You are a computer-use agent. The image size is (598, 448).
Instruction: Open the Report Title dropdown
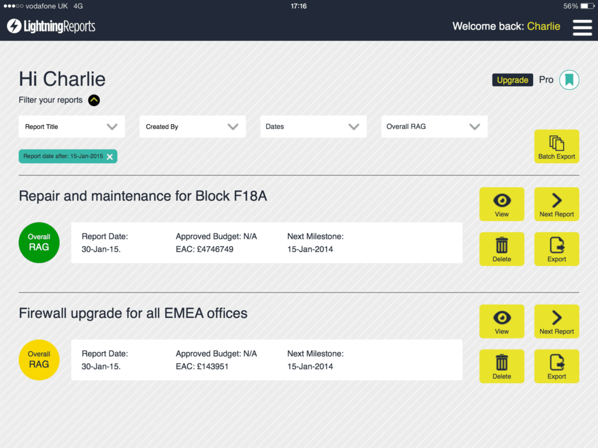pos(72,127)
